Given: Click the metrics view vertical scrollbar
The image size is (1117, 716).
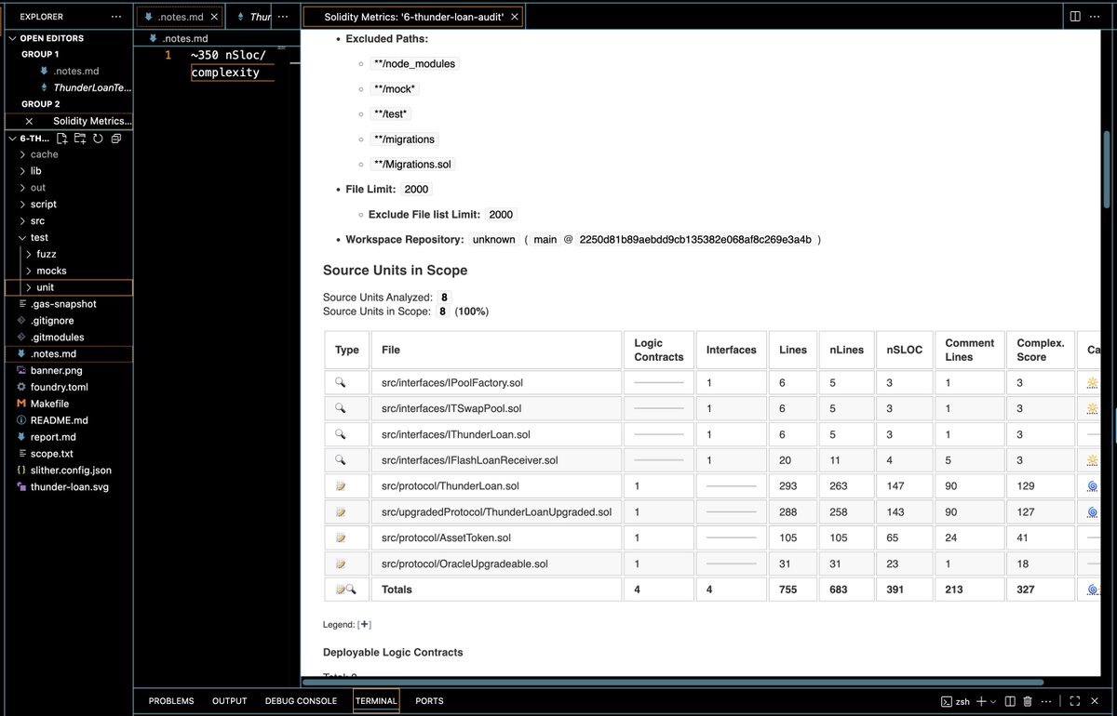Looking at the screenshot, I should click(1106, 169).
